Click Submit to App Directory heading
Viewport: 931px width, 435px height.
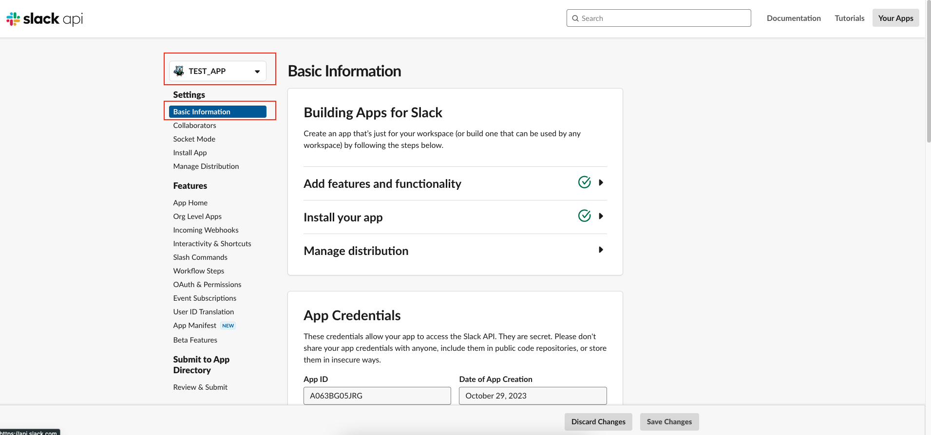click(201, 364)
